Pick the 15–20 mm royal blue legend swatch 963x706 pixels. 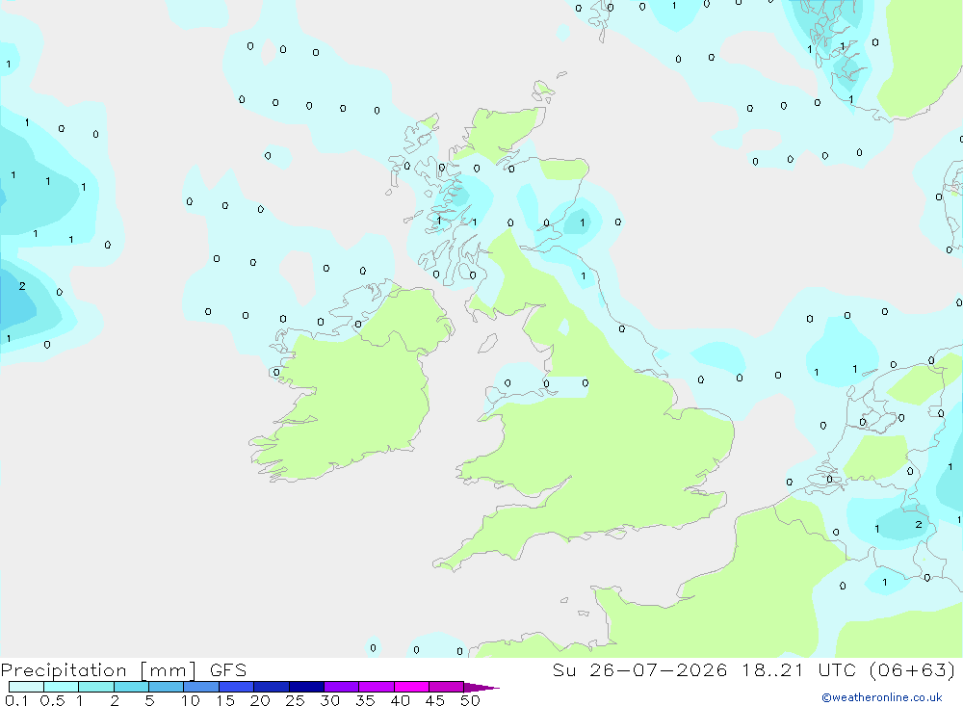[236, 687]
